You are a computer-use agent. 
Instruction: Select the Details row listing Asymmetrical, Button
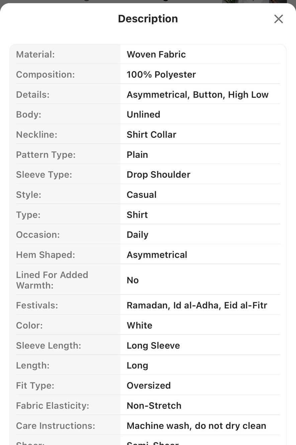(148, 94)
